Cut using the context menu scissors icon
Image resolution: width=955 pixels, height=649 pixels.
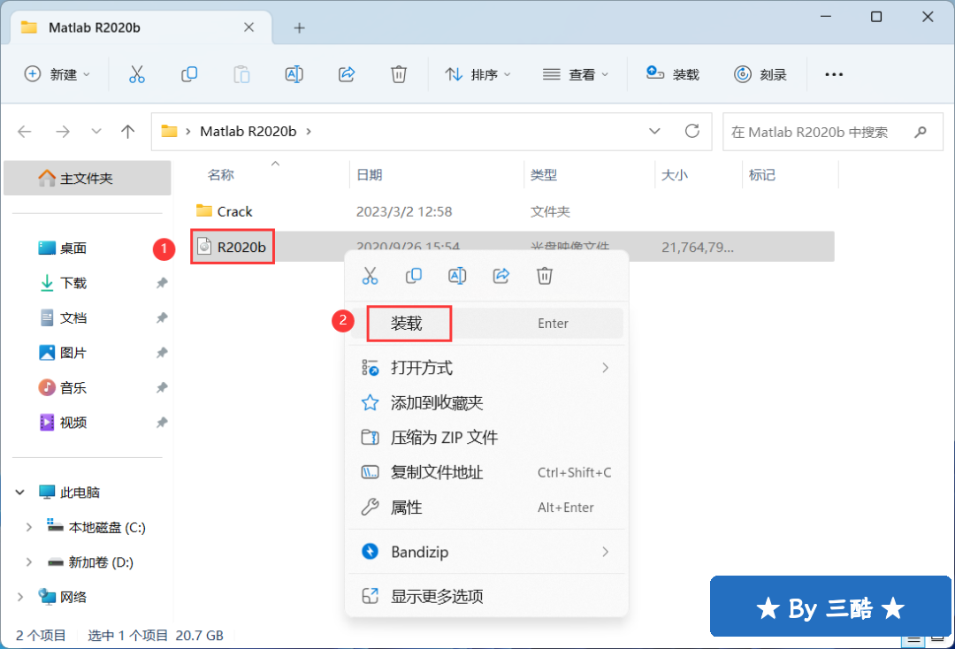click(x=370, y=276)
